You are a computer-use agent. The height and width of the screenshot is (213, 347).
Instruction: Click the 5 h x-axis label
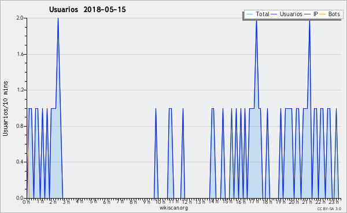point(93,201)
